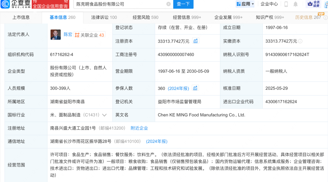Screen dimensions: 328x182
Task: Select approval date 2025-05-29
Action: pyautogui.click(x=276, y=88)
